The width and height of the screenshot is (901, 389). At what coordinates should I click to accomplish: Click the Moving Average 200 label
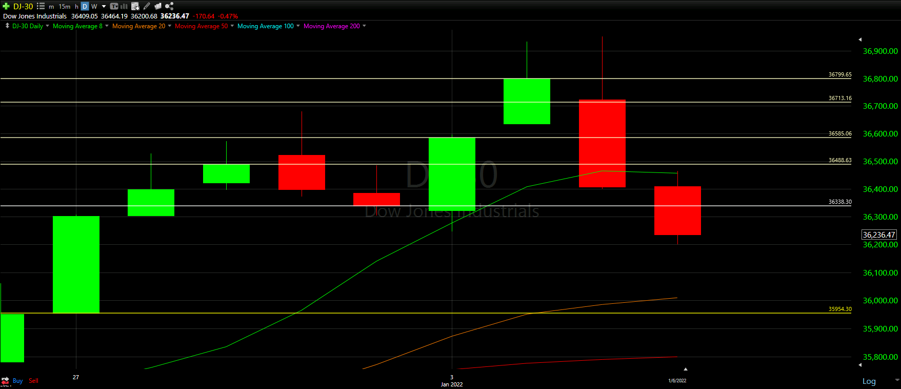tap(332, 26)
